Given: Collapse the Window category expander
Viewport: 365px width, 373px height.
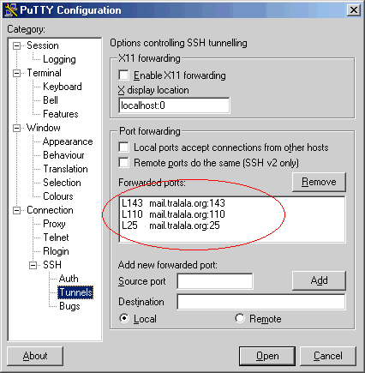Looking at the screenshot, I should [x=17, y=128].
